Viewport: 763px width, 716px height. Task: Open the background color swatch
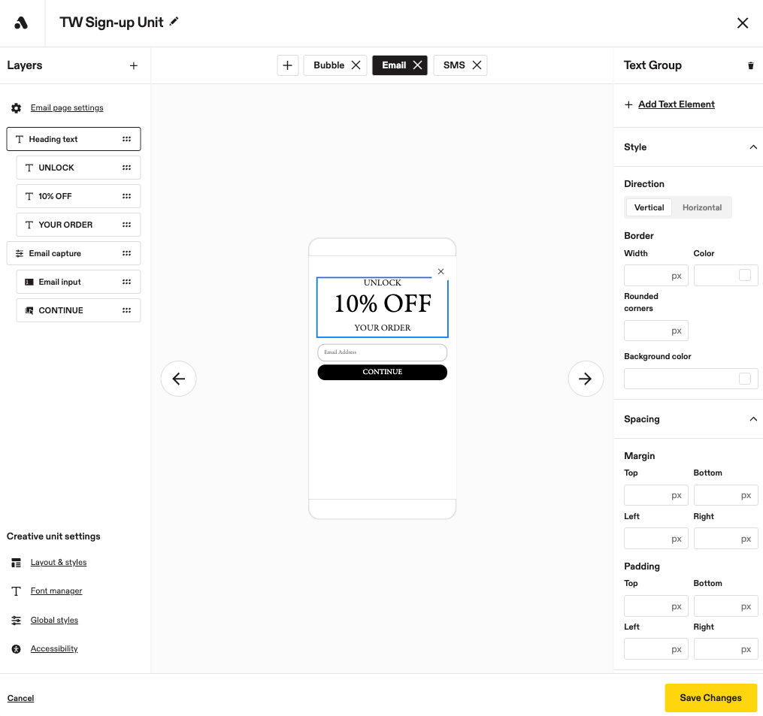[x=744, y=379]
